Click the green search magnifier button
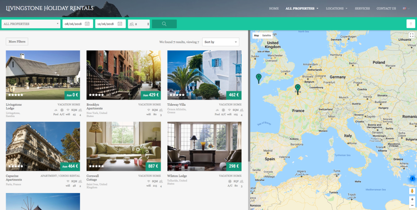 coord(164,24)
